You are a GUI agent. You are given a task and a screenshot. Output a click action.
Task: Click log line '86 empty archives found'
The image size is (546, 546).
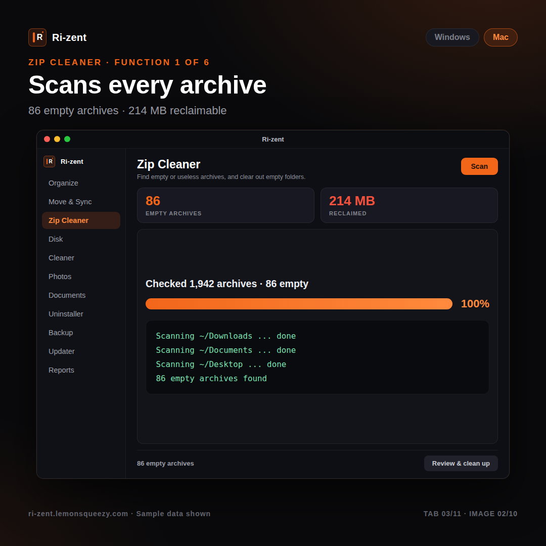(x=211, y=379)
